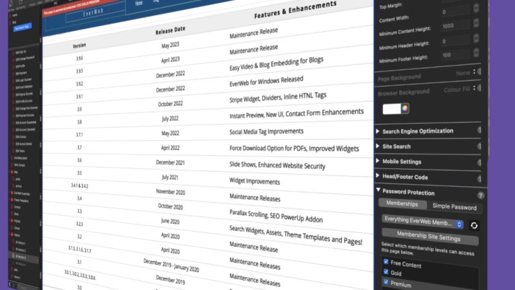Click Search Widgets, Assets, Theme Templates text

[x=295, y=235]
